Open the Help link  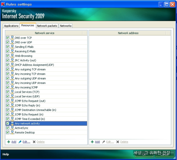click(6, 154)
